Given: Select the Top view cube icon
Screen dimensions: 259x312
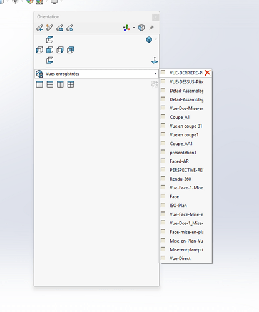Looking at the screenshot, I should [x=49, y=39].
